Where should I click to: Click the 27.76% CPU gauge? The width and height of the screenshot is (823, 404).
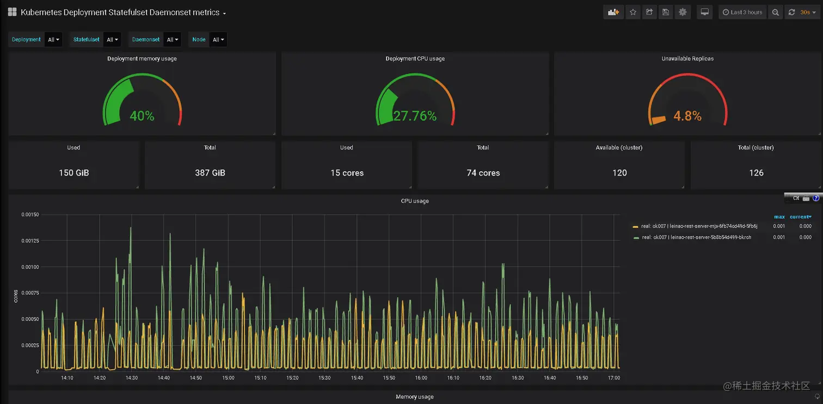point(415,101)
